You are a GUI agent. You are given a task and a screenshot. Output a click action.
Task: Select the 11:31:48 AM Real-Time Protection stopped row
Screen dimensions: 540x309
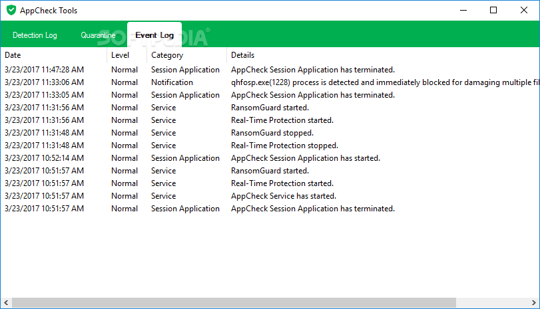[270, 146]
